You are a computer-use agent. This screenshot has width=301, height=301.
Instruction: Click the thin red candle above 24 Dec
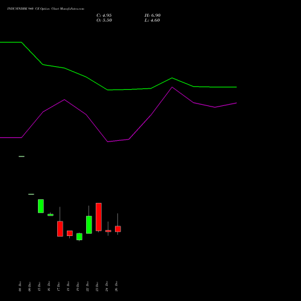tap(108, 231)
